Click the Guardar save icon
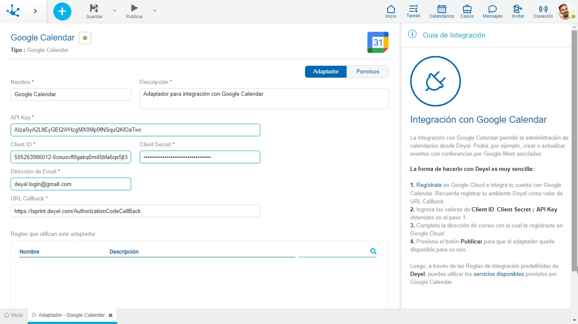The height and width of the screenshot is (324, 578). (94, 8)
